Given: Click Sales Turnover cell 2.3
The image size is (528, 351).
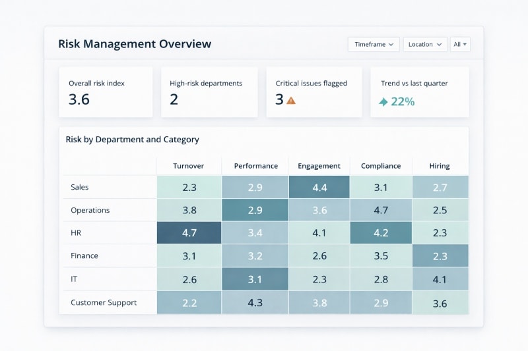Looking at the screenshot, I should (189, 187).
